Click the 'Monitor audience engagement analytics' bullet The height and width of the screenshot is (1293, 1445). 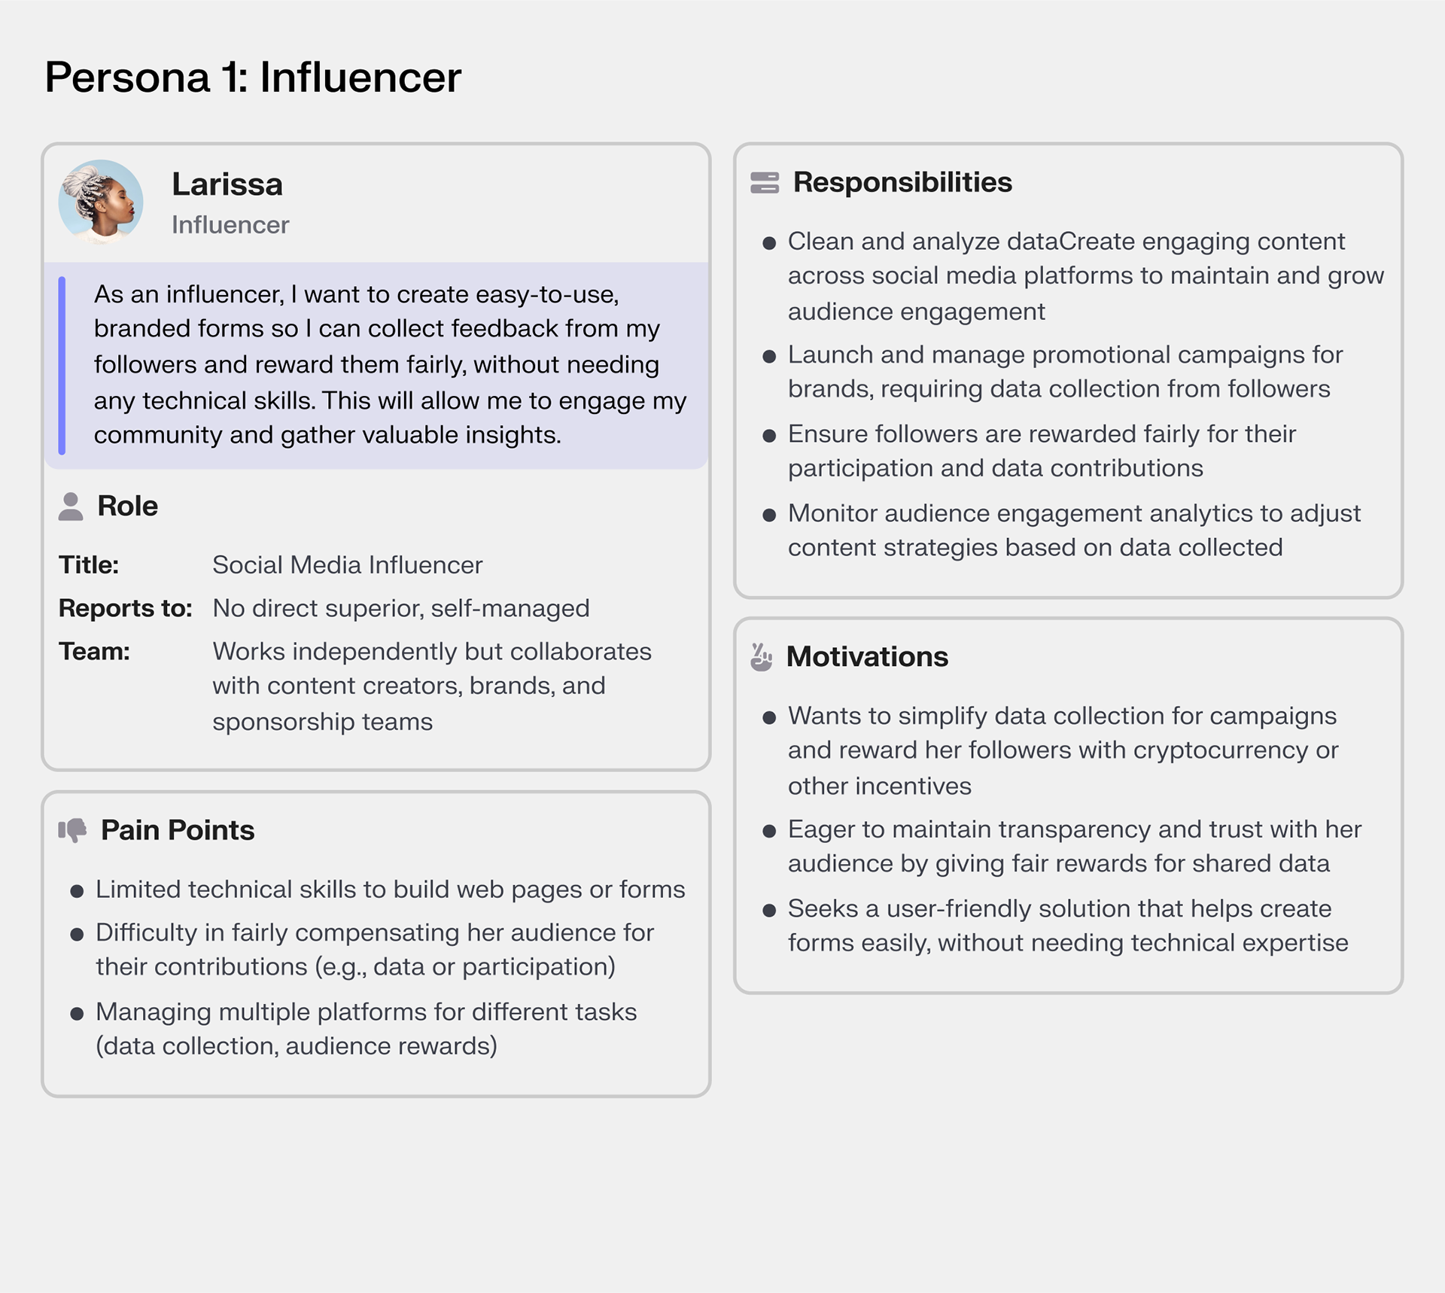[1074, 531]
